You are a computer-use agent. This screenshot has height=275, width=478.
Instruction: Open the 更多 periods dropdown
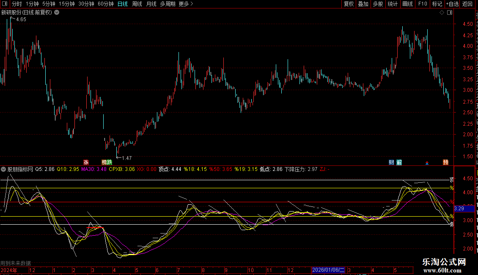[186, 4]
